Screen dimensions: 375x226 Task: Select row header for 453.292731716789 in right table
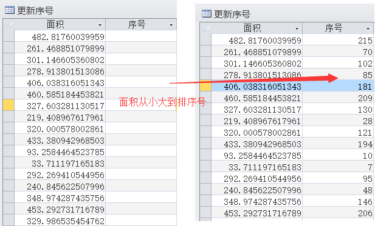point(205,213)
